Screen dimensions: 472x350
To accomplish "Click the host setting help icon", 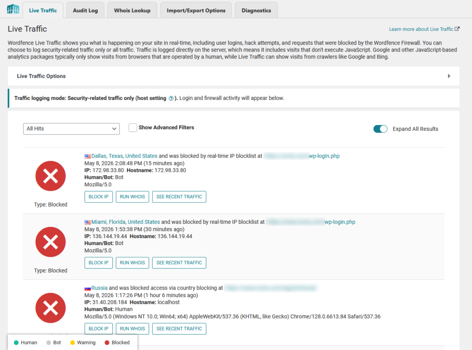I will [171, 99].
